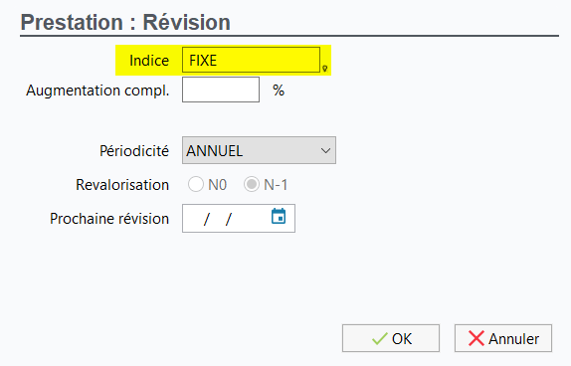Focus the Prochaine révision date field
This screenshot has width=571, height=366.
click(x=239, y=219)
